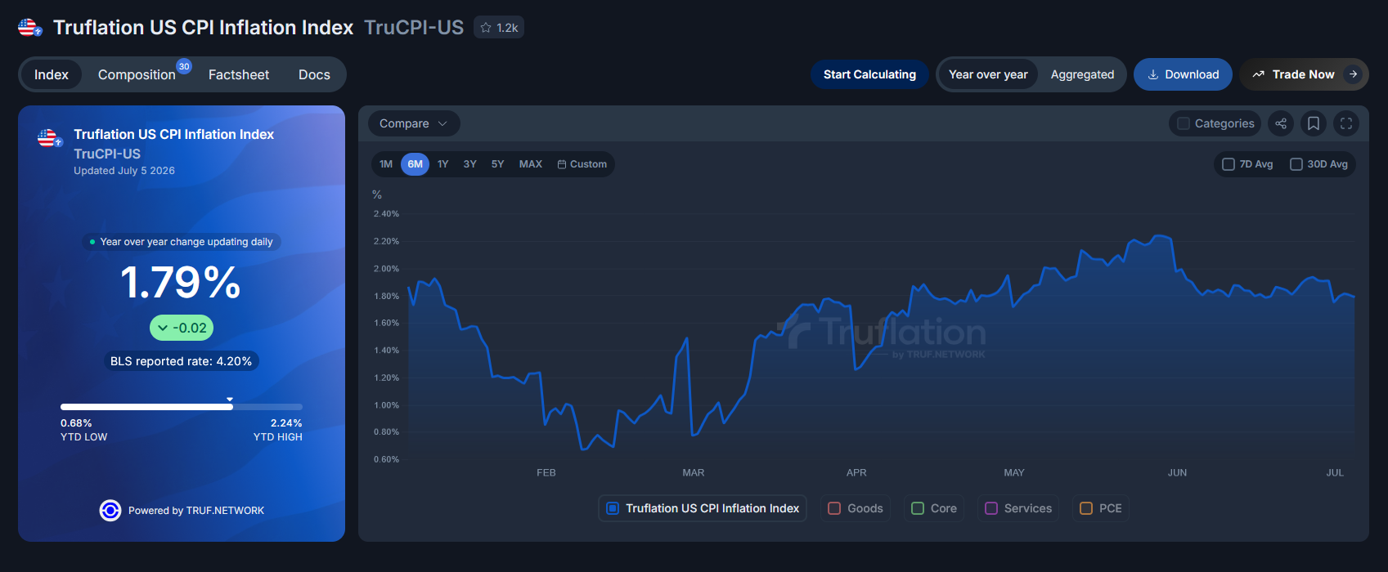Select the 3Y time range
Image resolution: width=1388 pixels, height=572 pixels.
click(469, 164)
